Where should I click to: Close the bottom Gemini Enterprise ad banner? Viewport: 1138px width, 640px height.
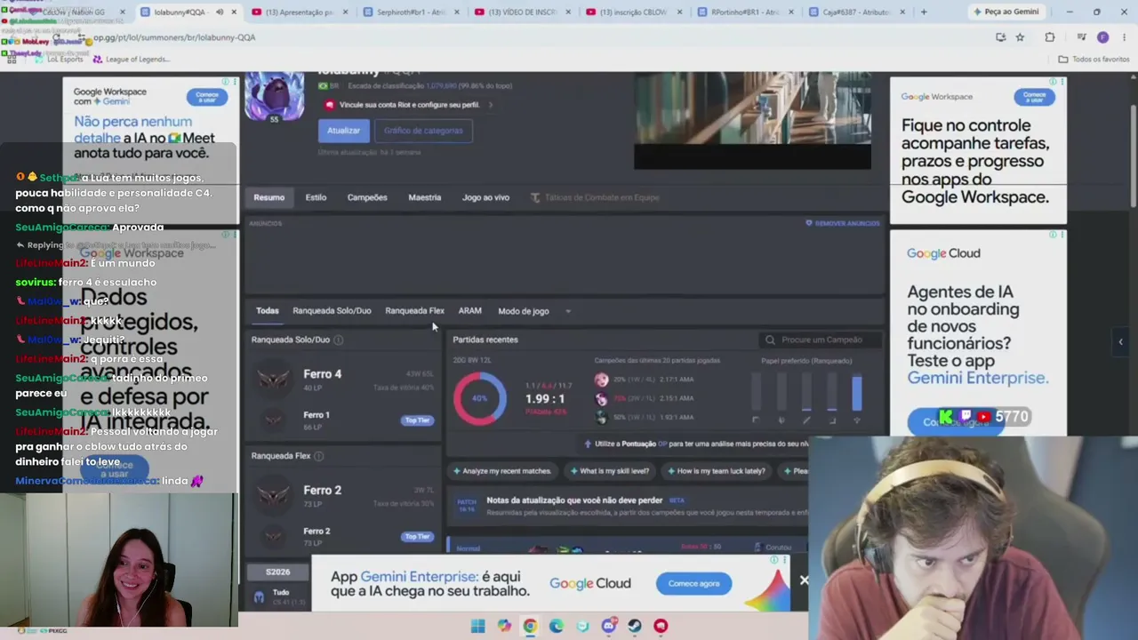(804, 580)
